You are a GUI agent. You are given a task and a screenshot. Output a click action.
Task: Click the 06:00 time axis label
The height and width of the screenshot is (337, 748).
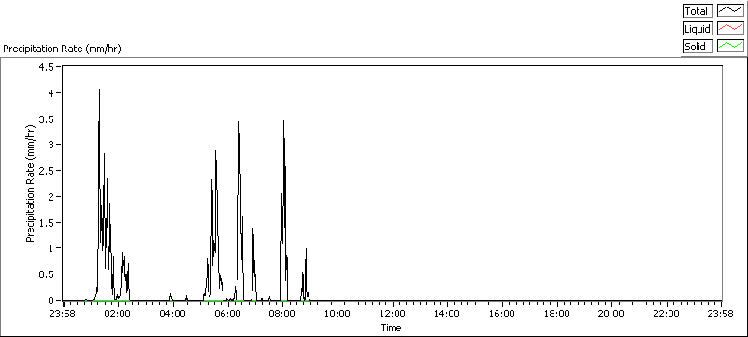pyautogui.click(x=227, y=314)
